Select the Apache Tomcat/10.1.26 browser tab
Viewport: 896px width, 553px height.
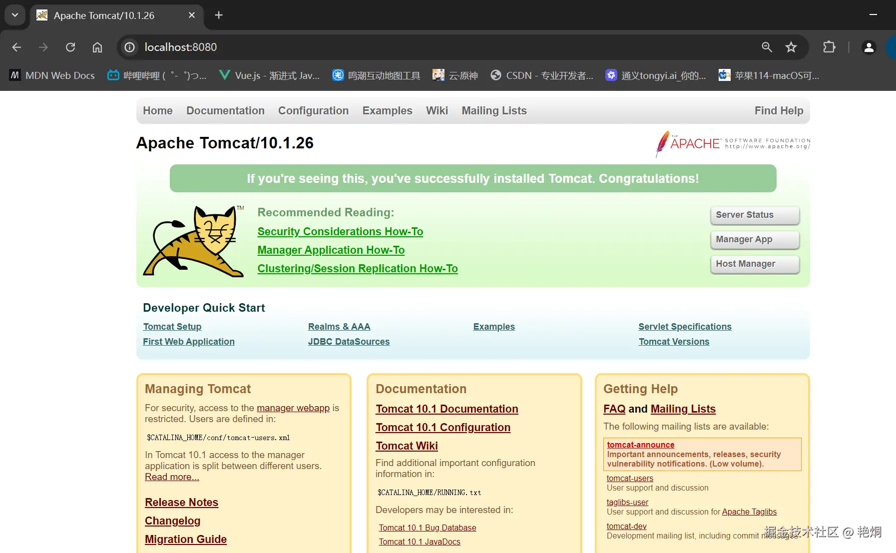(x=117, y=15)
